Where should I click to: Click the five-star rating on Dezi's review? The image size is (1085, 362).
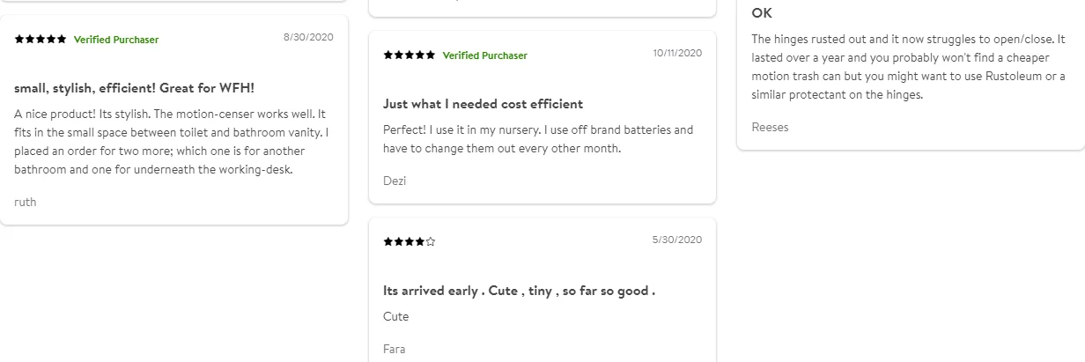click(409, 55)
